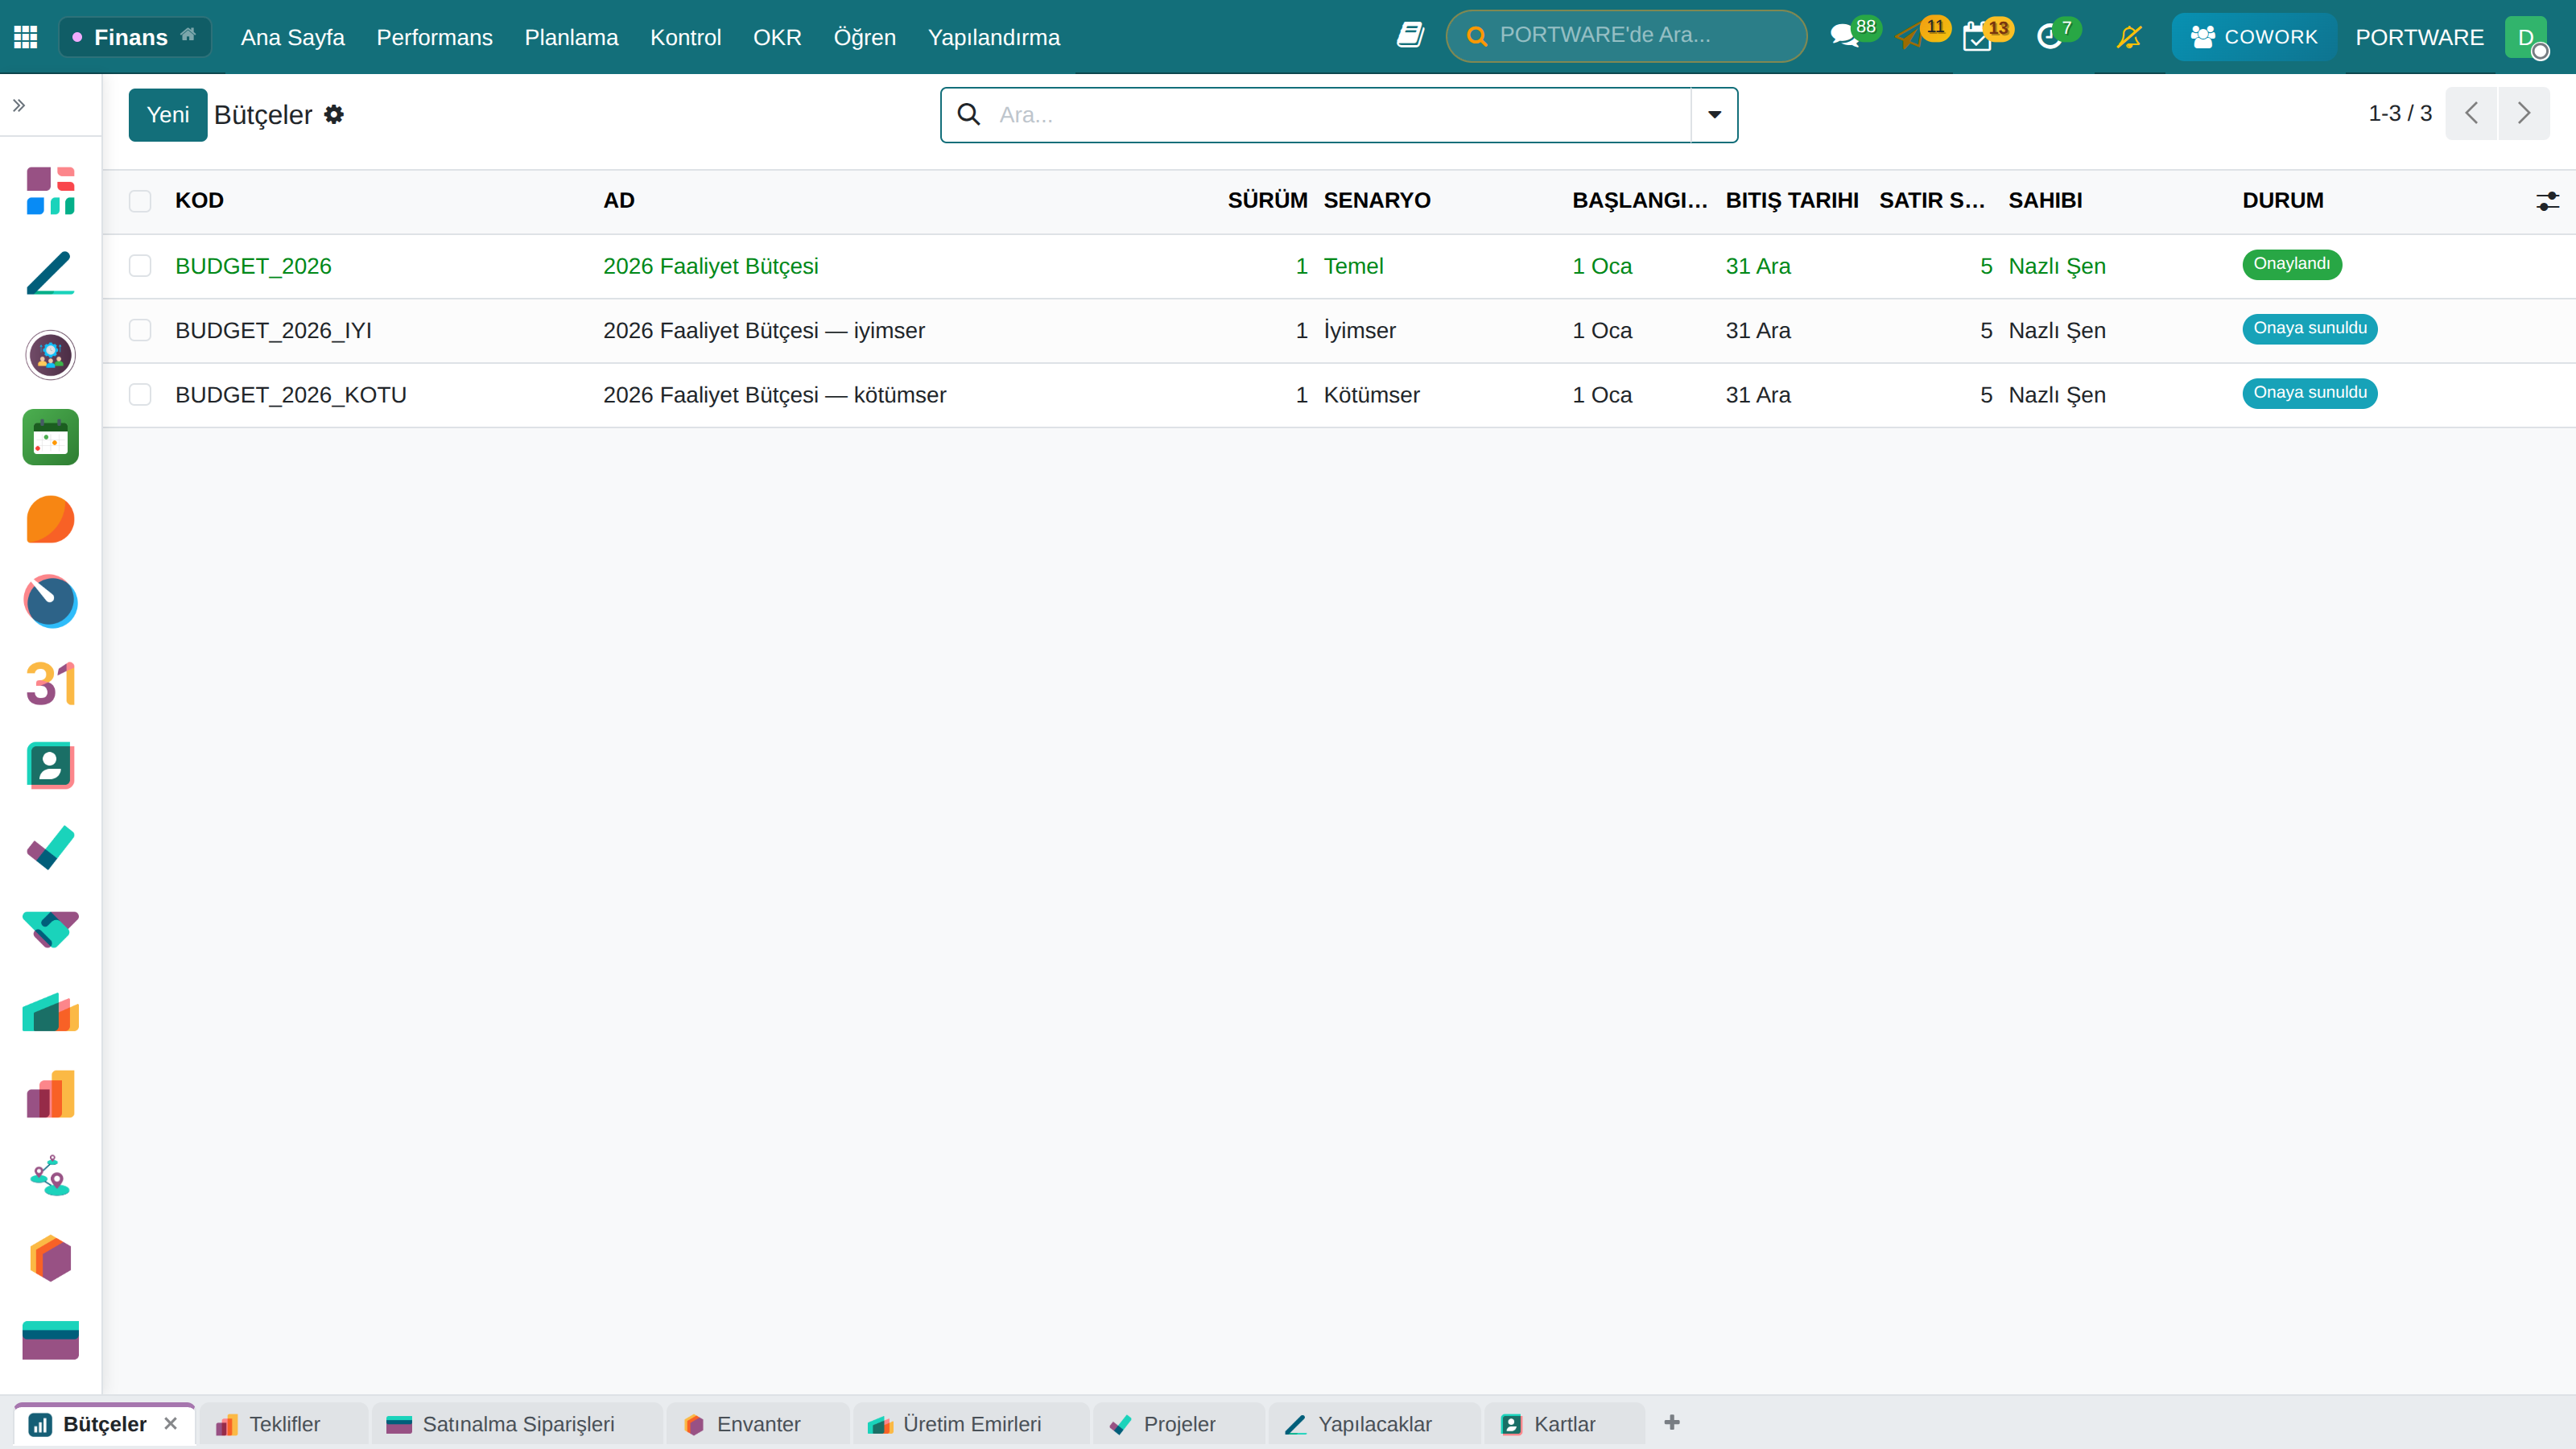Expand the left sidebar with double chevron

[x=19, y=105]
